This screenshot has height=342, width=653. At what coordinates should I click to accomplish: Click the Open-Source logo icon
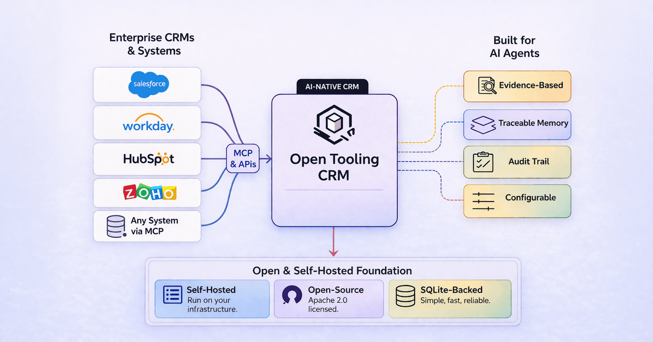[292, 296]
